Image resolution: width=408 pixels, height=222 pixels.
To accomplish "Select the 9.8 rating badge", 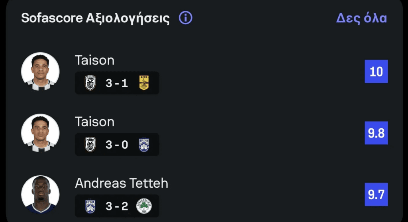I will point(376,133).
